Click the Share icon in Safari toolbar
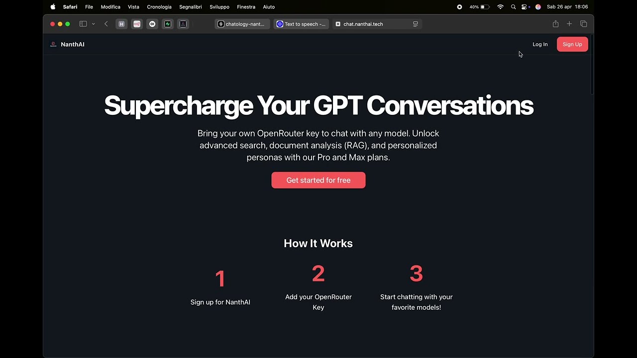This screenshot has width=637, height=358. (555, 24)
